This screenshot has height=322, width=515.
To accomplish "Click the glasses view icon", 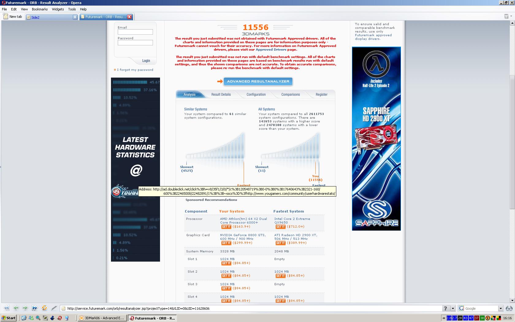I will pos(509,309).
